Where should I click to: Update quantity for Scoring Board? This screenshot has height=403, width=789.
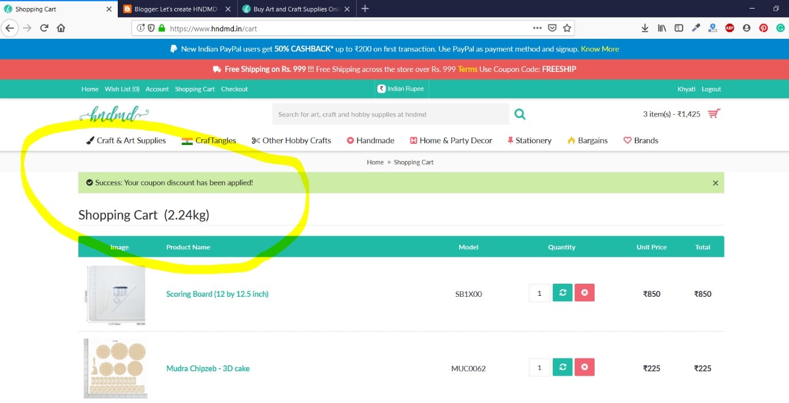tap(563, 293)
